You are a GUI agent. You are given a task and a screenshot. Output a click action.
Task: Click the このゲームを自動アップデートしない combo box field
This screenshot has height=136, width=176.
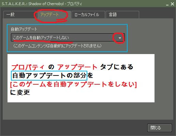(x=68, y=37)
